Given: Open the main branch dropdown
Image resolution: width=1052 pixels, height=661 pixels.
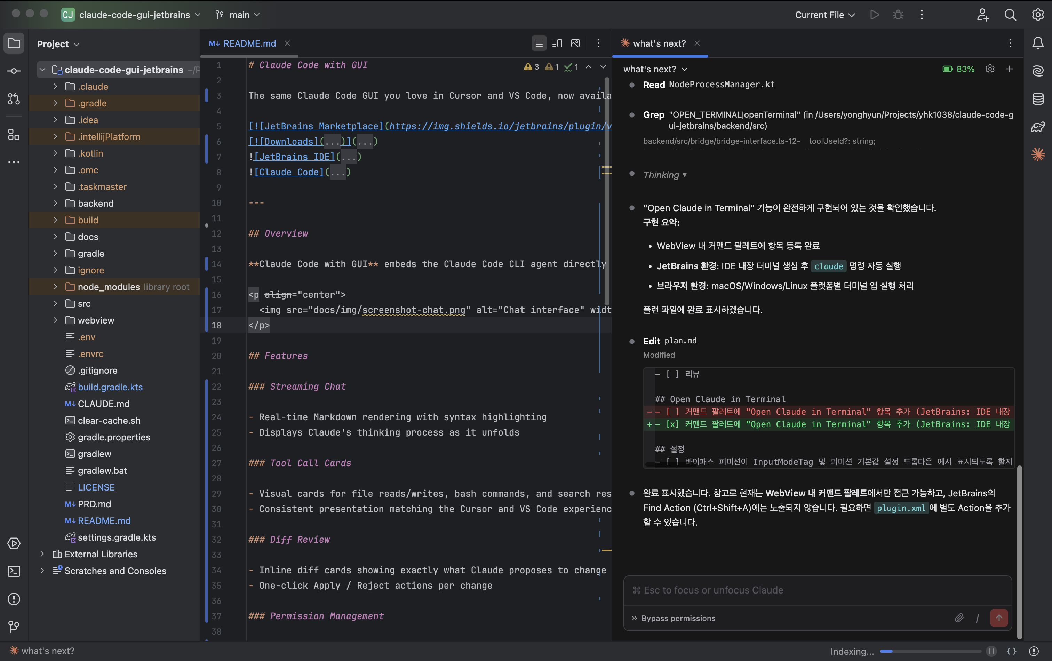Looking at the screenshot, I should tap(238, 15).
